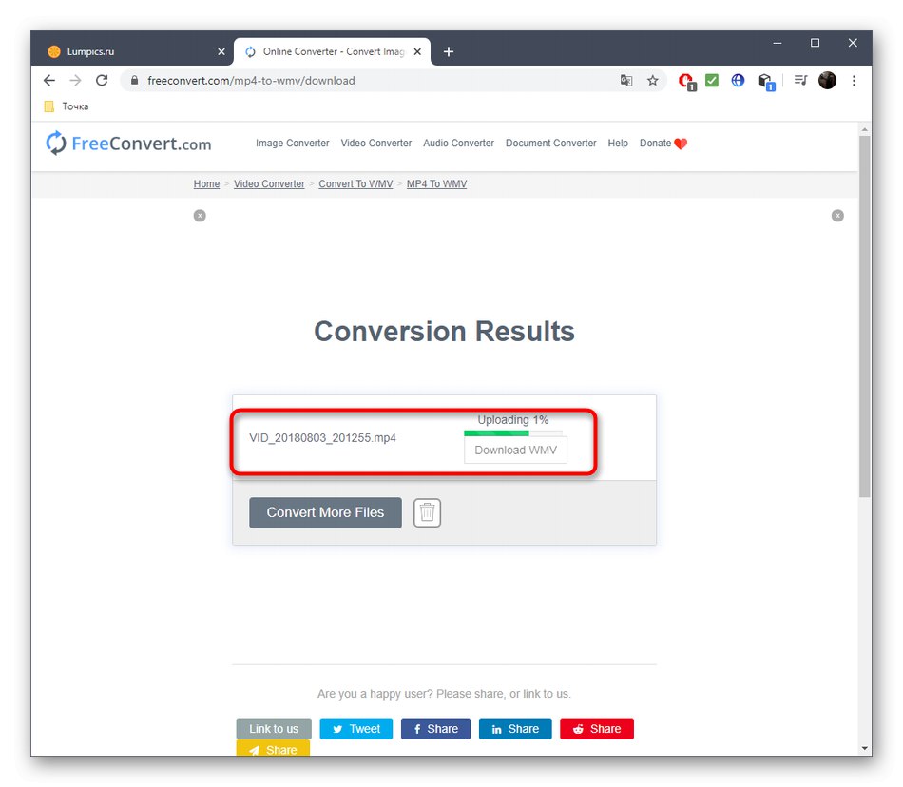
Task: Close the Lumpics.ru tab
Action: point(221,52)
